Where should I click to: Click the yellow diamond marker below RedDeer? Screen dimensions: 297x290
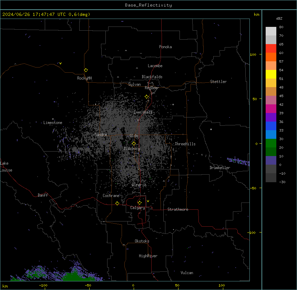[x=147, y=97]
